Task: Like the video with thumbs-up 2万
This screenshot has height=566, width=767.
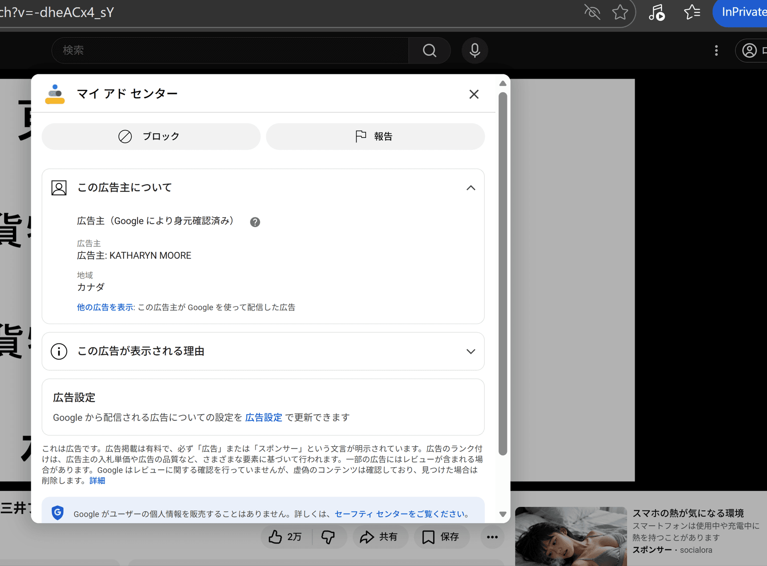Action: [286, 537]
